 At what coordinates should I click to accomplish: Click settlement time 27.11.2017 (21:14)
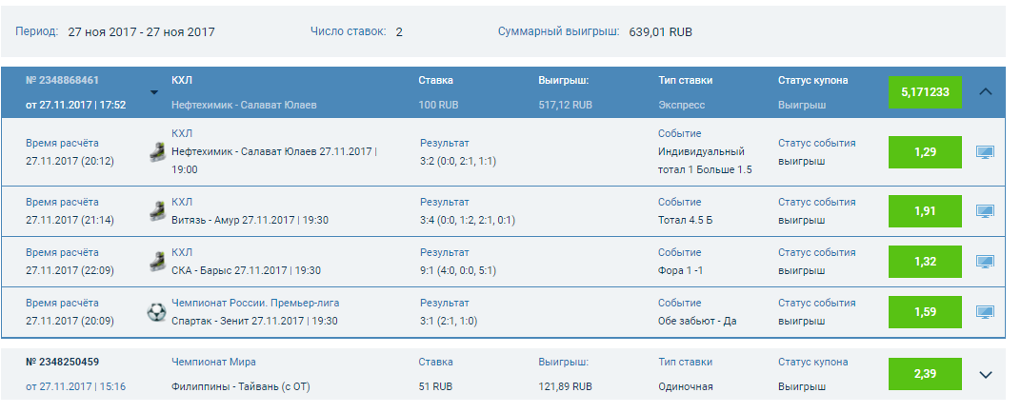point(70,220)
